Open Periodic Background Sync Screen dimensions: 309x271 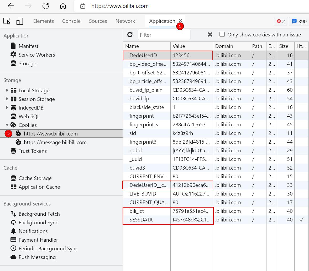[x=48, y=248]
